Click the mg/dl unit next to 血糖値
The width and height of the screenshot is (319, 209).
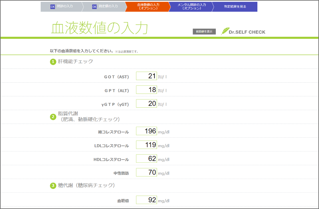(164, 201)
